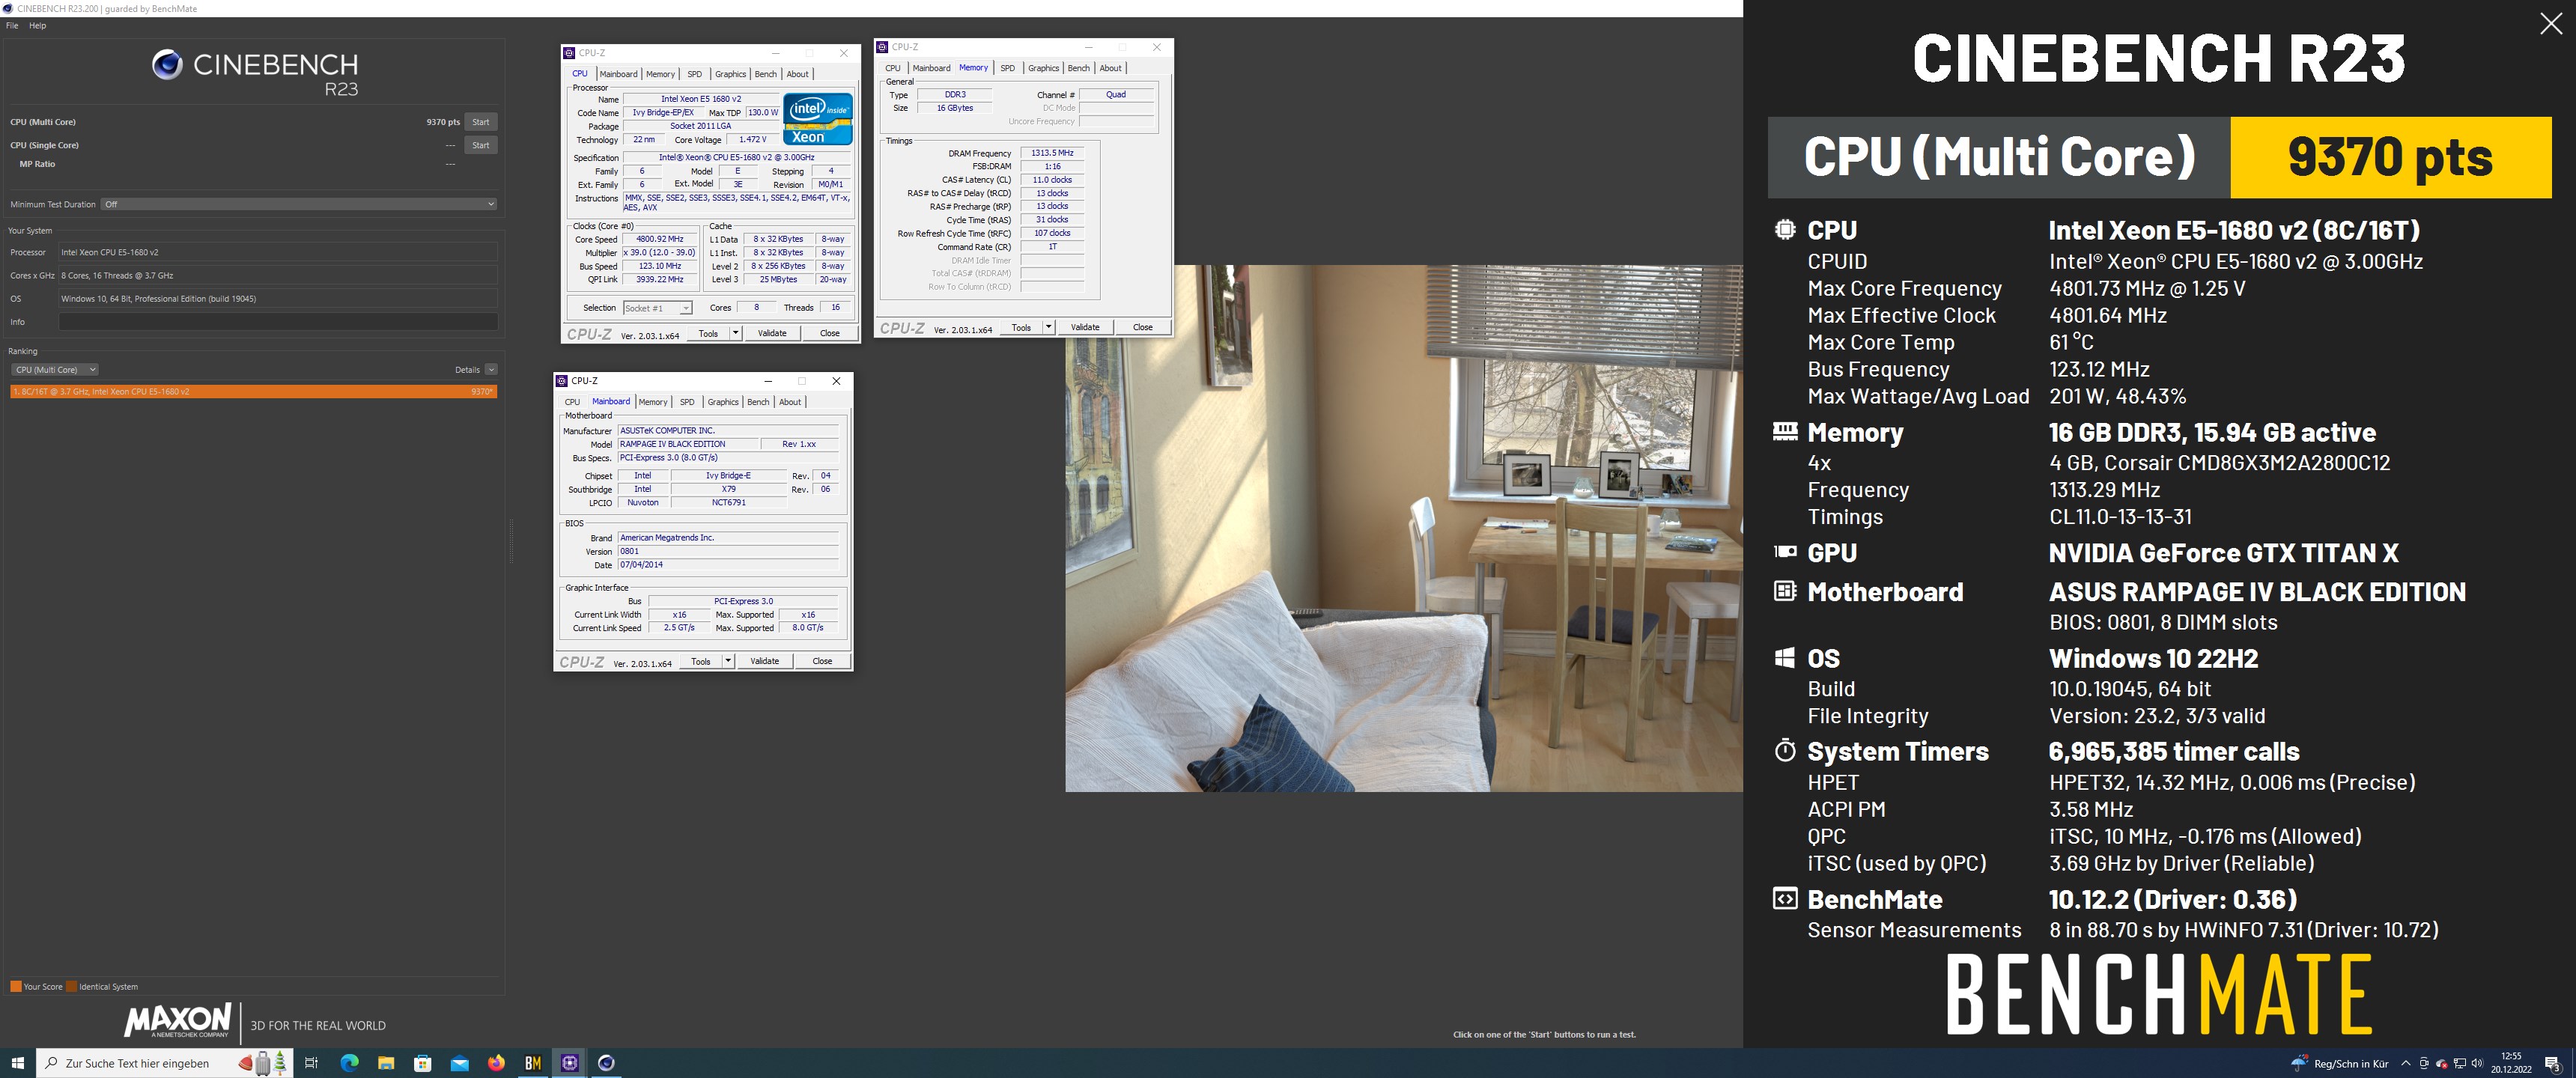Click the Intel Xeon logo in CPU-Z

pyautogui.click(x=818, y=120)
